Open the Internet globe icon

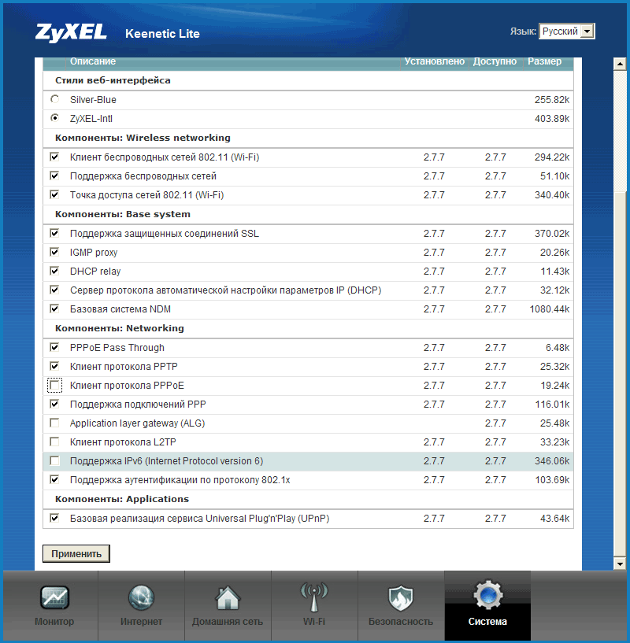[141, 597]
